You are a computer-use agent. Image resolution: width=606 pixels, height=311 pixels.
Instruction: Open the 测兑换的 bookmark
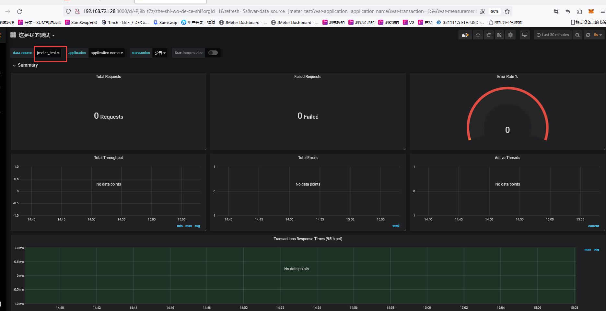click(333, 22)
